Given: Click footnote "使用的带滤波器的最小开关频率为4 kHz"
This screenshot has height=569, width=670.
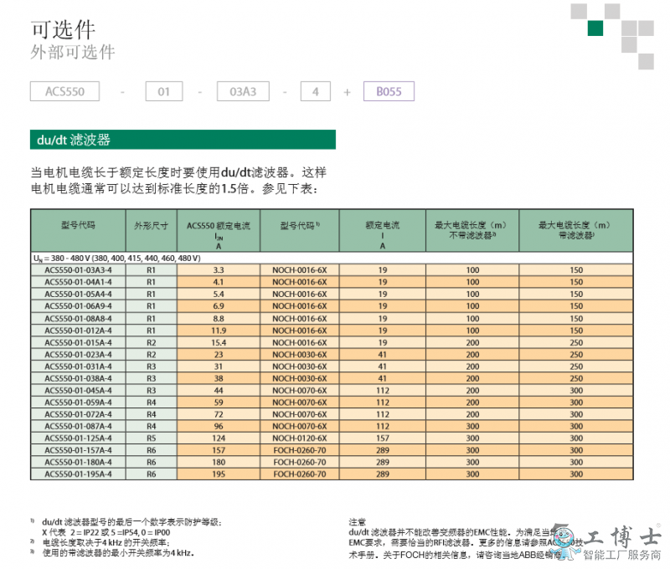Looking at the screenshot, I should point(118,553).
